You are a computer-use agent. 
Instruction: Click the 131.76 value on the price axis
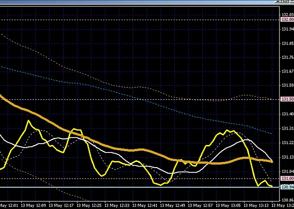coord(288,57)
